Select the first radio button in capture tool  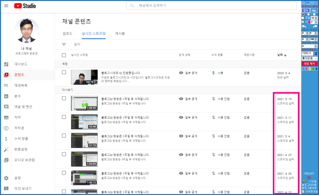tap(303, 14)
